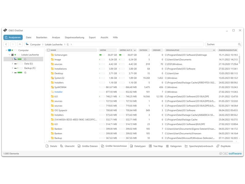245x184 pixels.
Task: Select the G: drive in tree
Action: pos(25,73)
